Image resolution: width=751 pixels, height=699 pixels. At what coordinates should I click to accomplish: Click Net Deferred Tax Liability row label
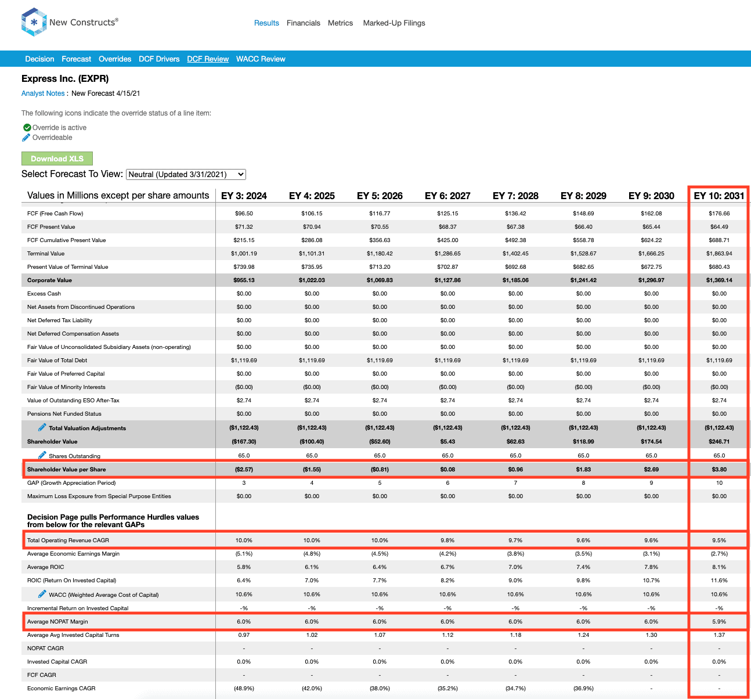(59, 320)
